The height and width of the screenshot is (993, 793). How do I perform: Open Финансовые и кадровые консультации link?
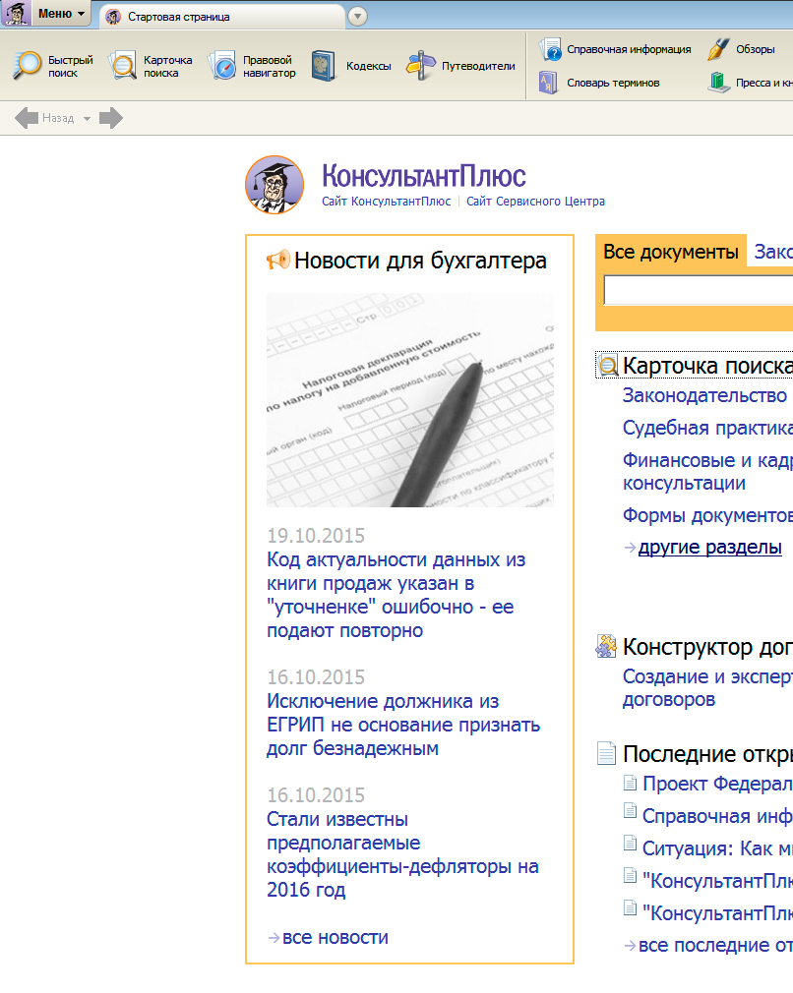coord(707,471)
